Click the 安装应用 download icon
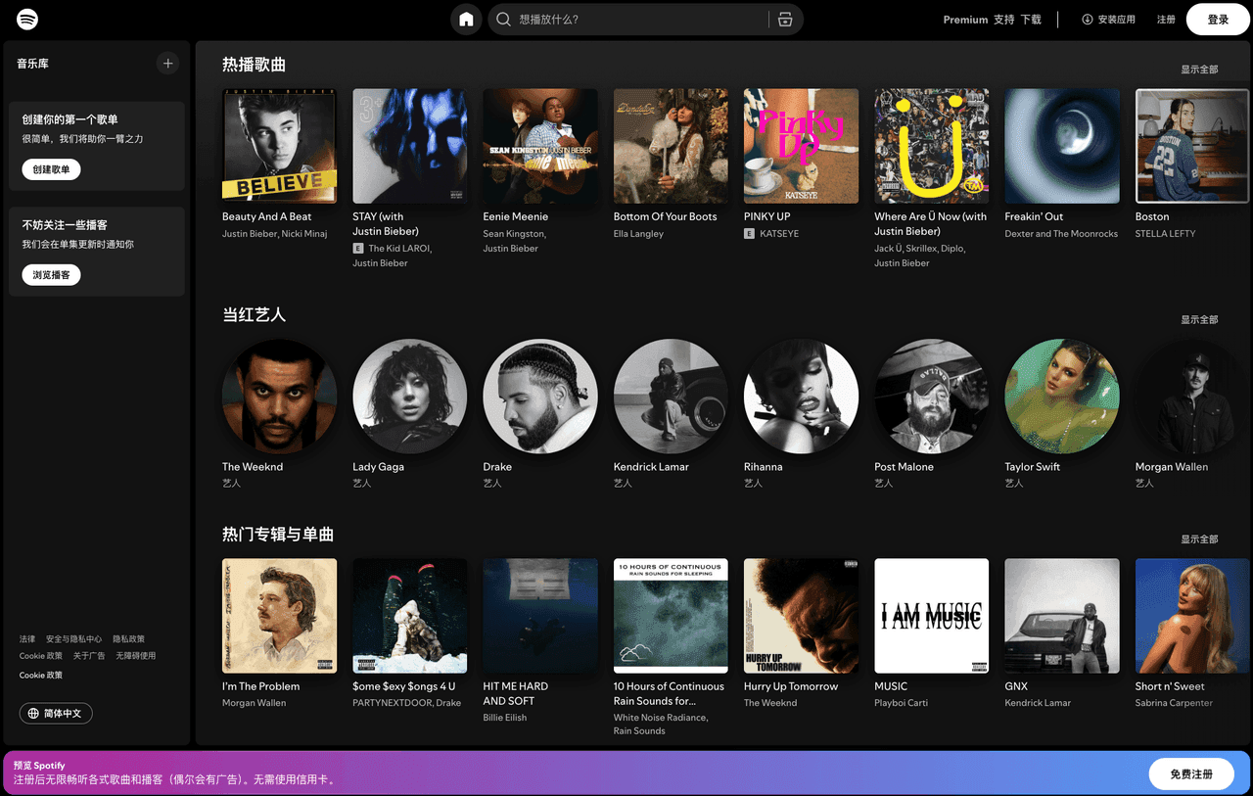Screen dimensions: 1253x796 1086,18
